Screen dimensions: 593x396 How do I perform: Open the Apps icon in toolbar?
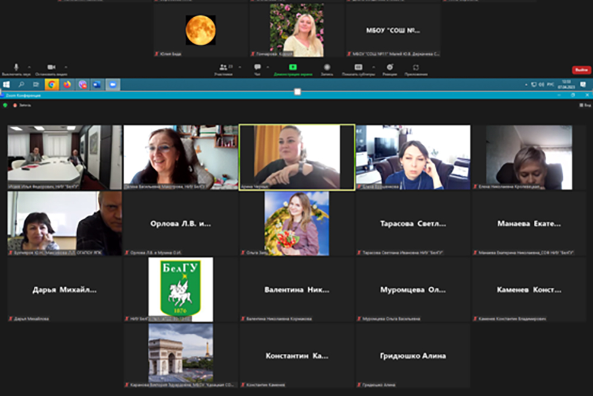click(416, 67)
